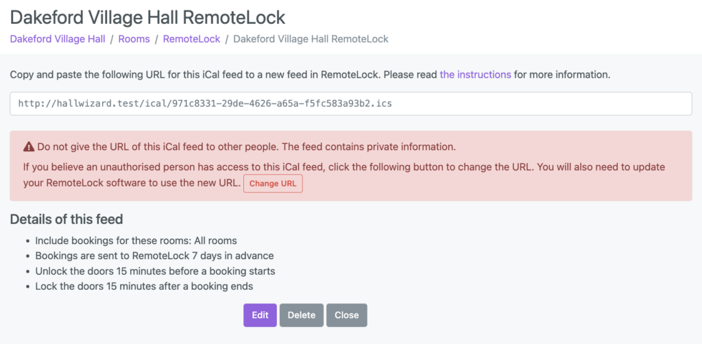
Task: Click the 'Do not give the URL' warning text
Action: [246, 146]
